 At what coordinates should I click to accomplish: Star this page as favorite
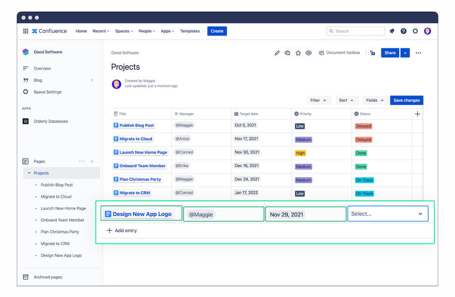point(298,53)
